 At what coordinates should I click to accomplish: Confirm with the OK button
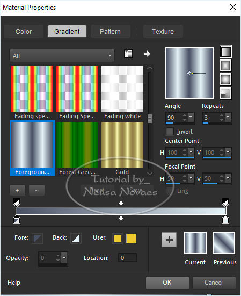point(167,283)
